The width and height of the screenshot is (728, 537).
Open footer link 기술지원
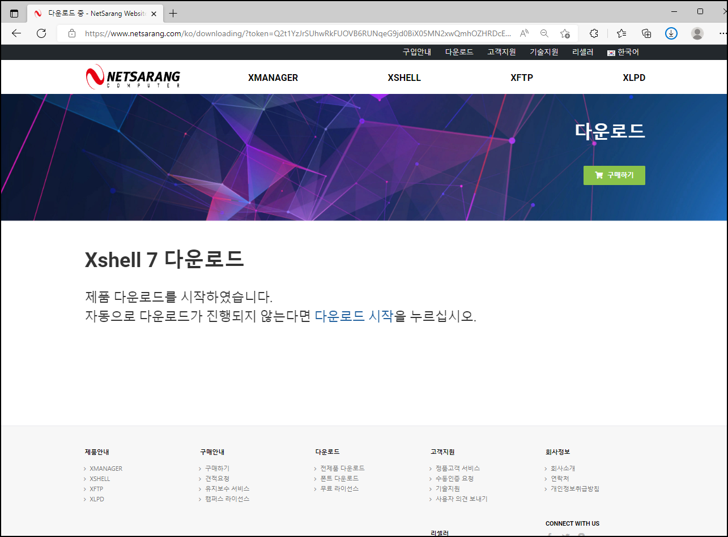tap(448, 489)
